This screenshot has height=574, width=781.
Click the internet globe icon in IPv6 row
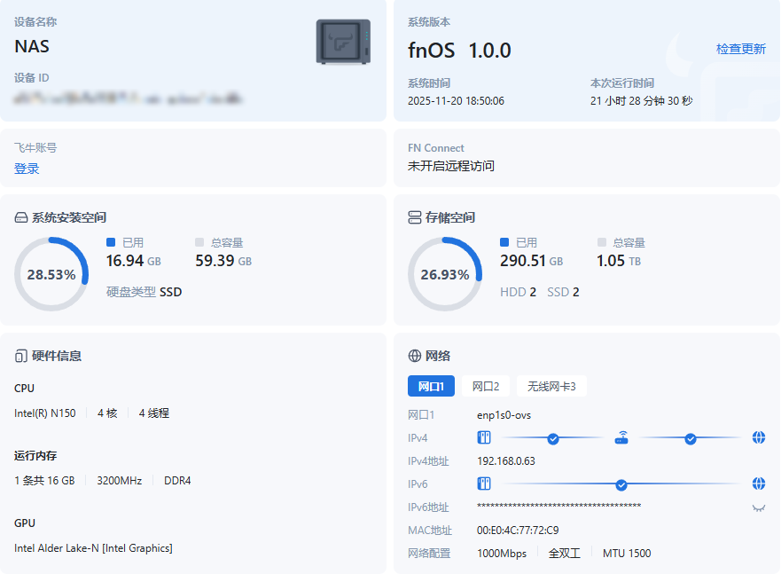coord(758,484)
